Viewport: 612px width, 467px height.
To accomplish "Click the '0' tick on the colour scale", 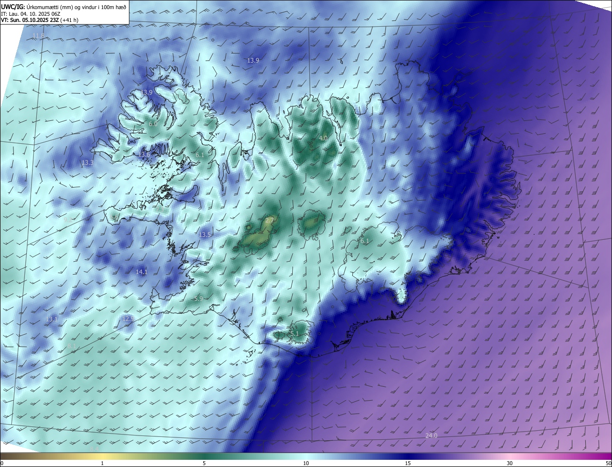I will 1,463.
